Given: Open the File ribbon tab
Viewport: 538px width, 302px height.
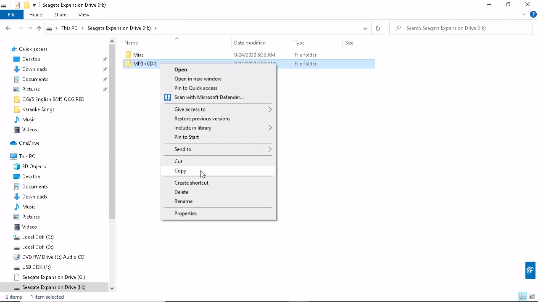Looking at the screenshot, I should point(12,15).
